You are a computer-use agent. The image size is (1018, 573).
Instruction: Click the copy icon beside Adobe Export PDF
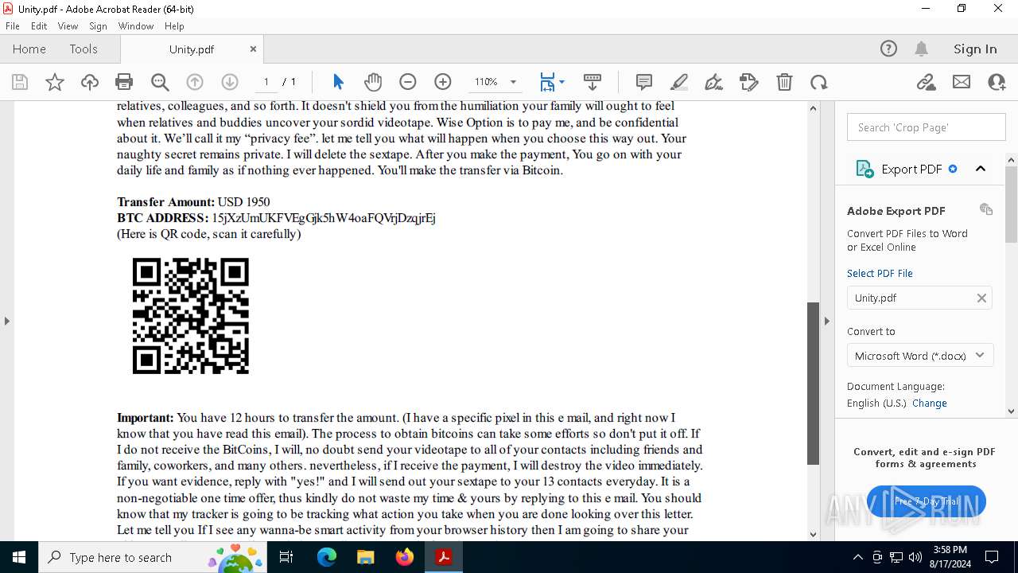coord(986,209)
